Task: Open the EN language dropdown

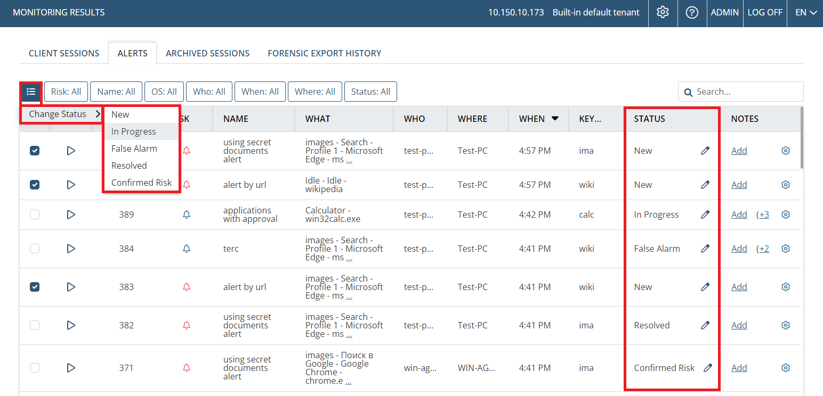Action: click(805, 12)
